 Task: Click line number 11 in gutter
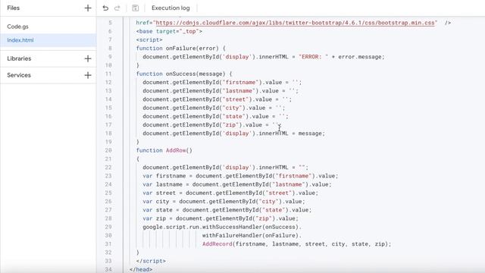(x=108, y=74)
